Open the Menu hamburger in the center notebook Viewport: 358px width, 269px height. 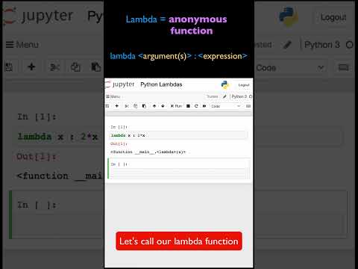click(113, 96)
